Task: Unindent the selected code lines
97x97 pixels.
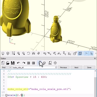Action: [x=29, y=63]
